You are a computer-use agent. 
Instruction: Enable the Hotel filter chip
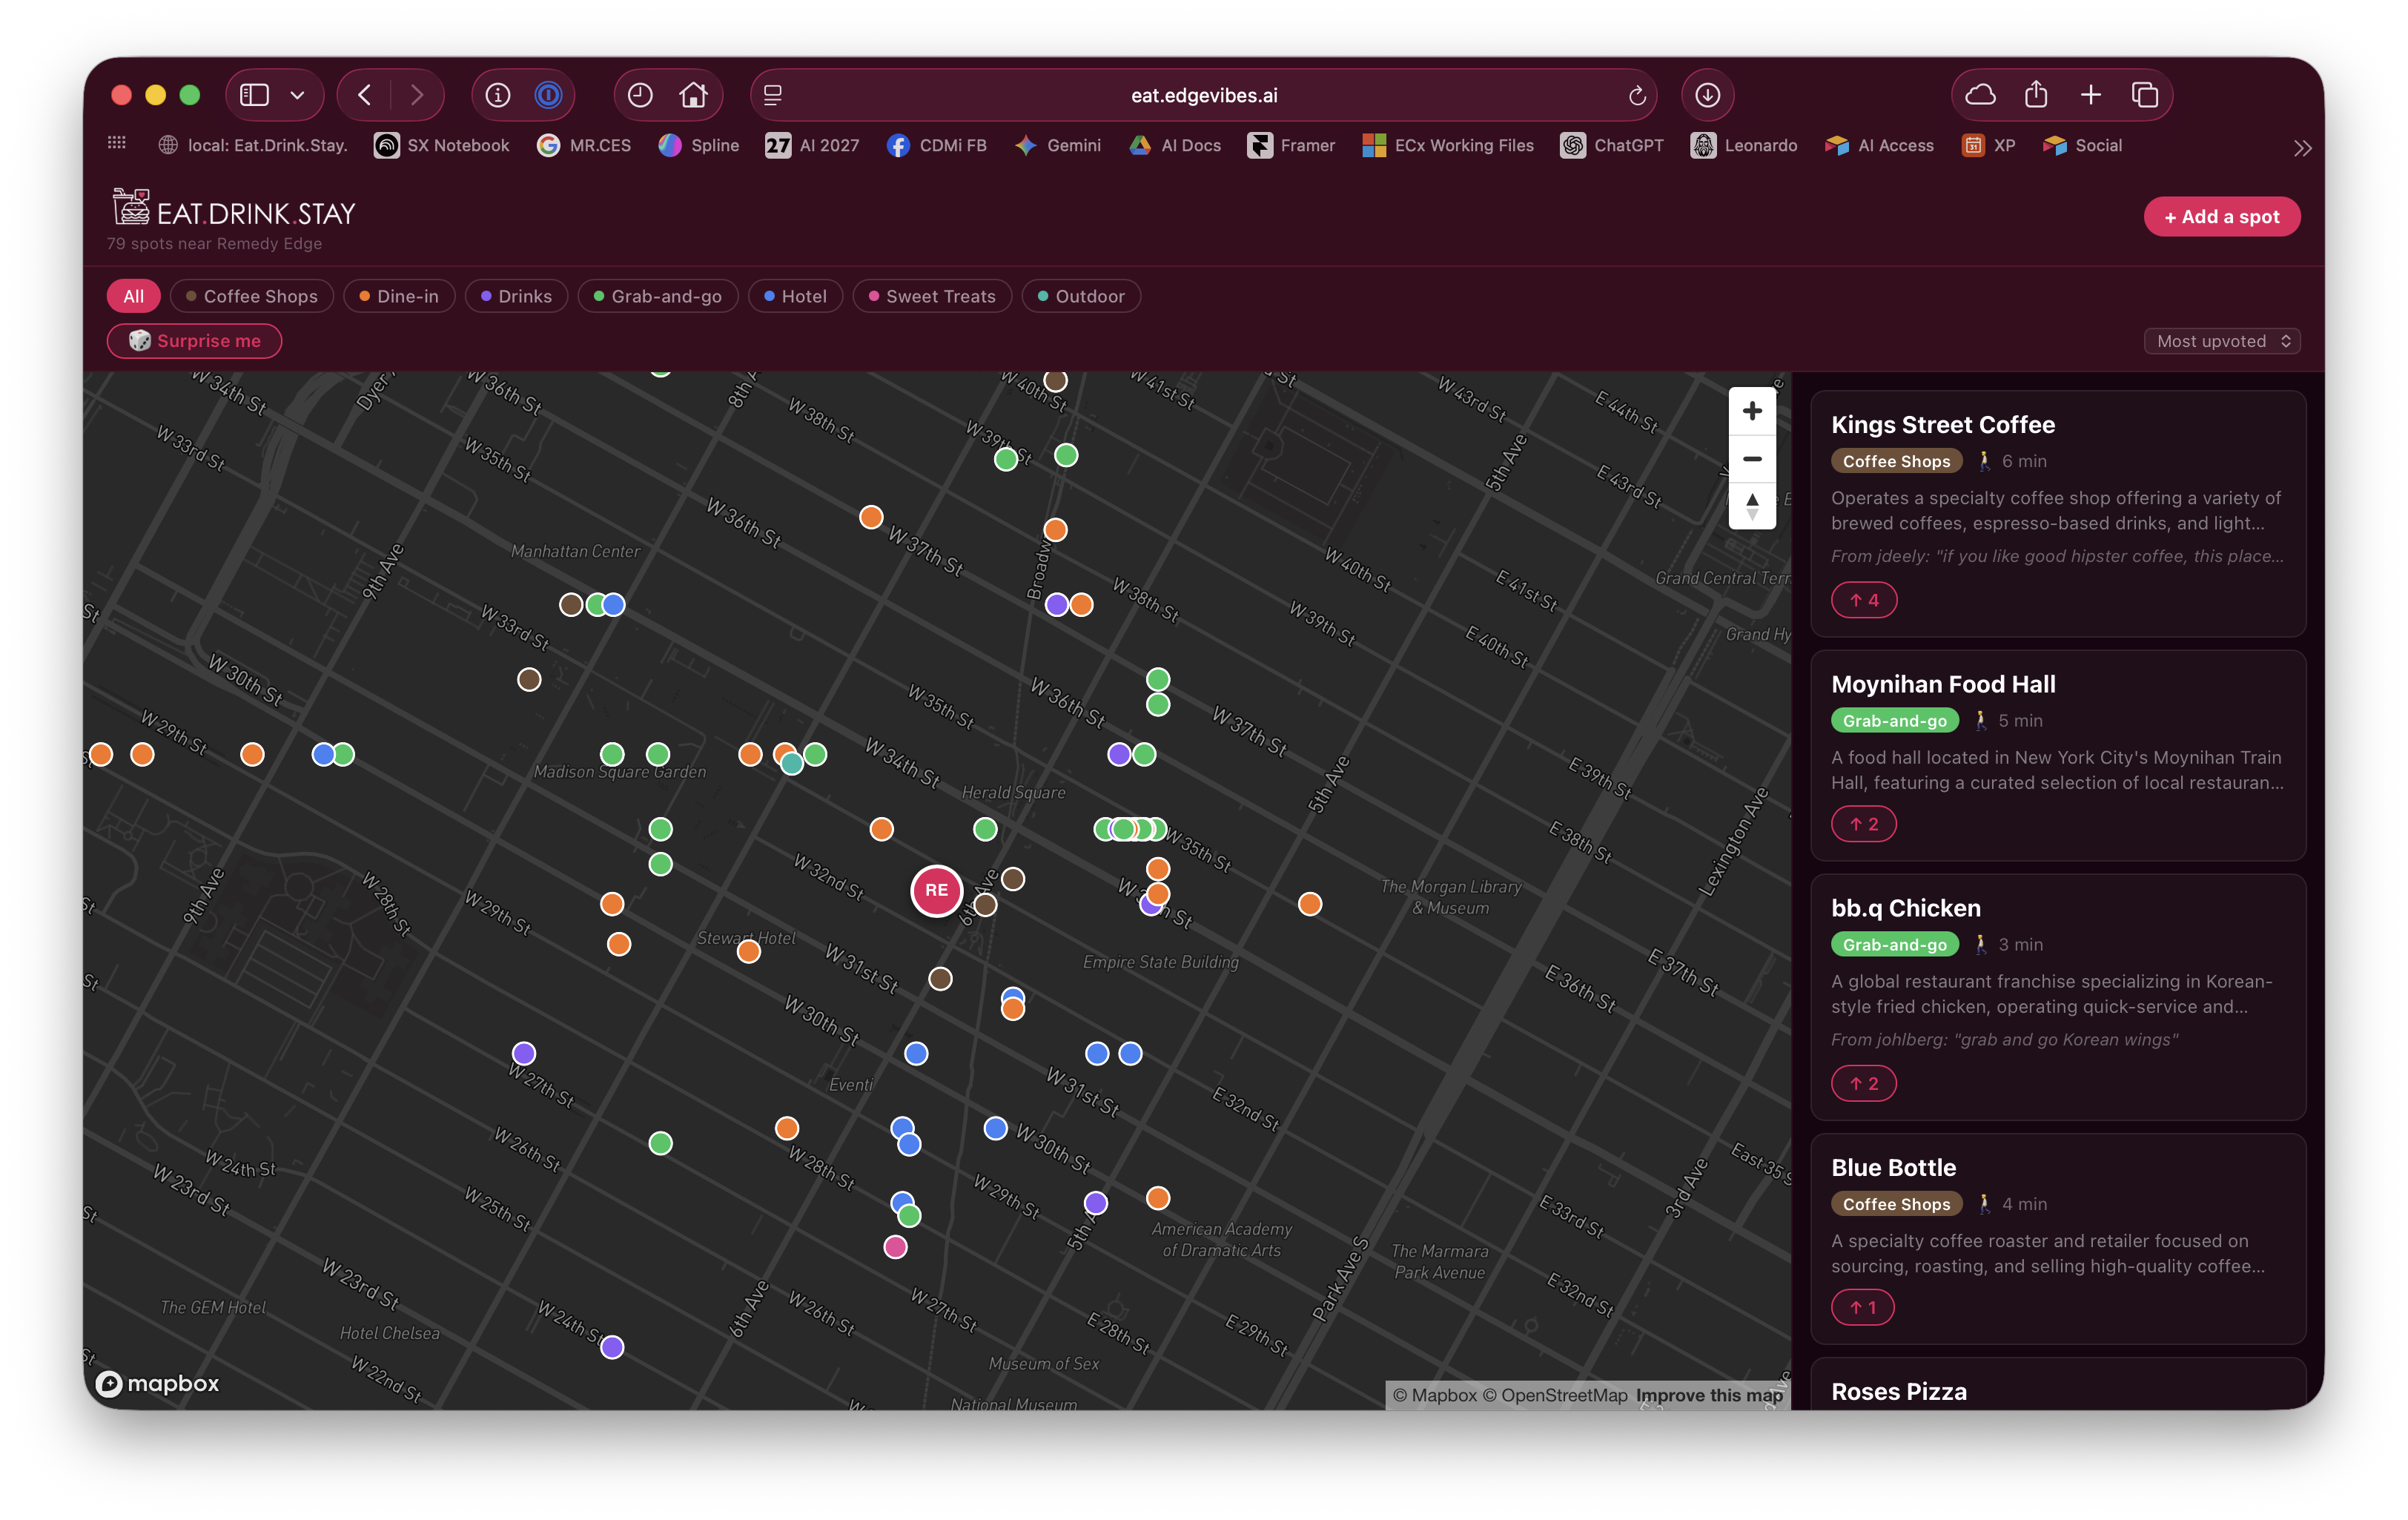[795, 296]
